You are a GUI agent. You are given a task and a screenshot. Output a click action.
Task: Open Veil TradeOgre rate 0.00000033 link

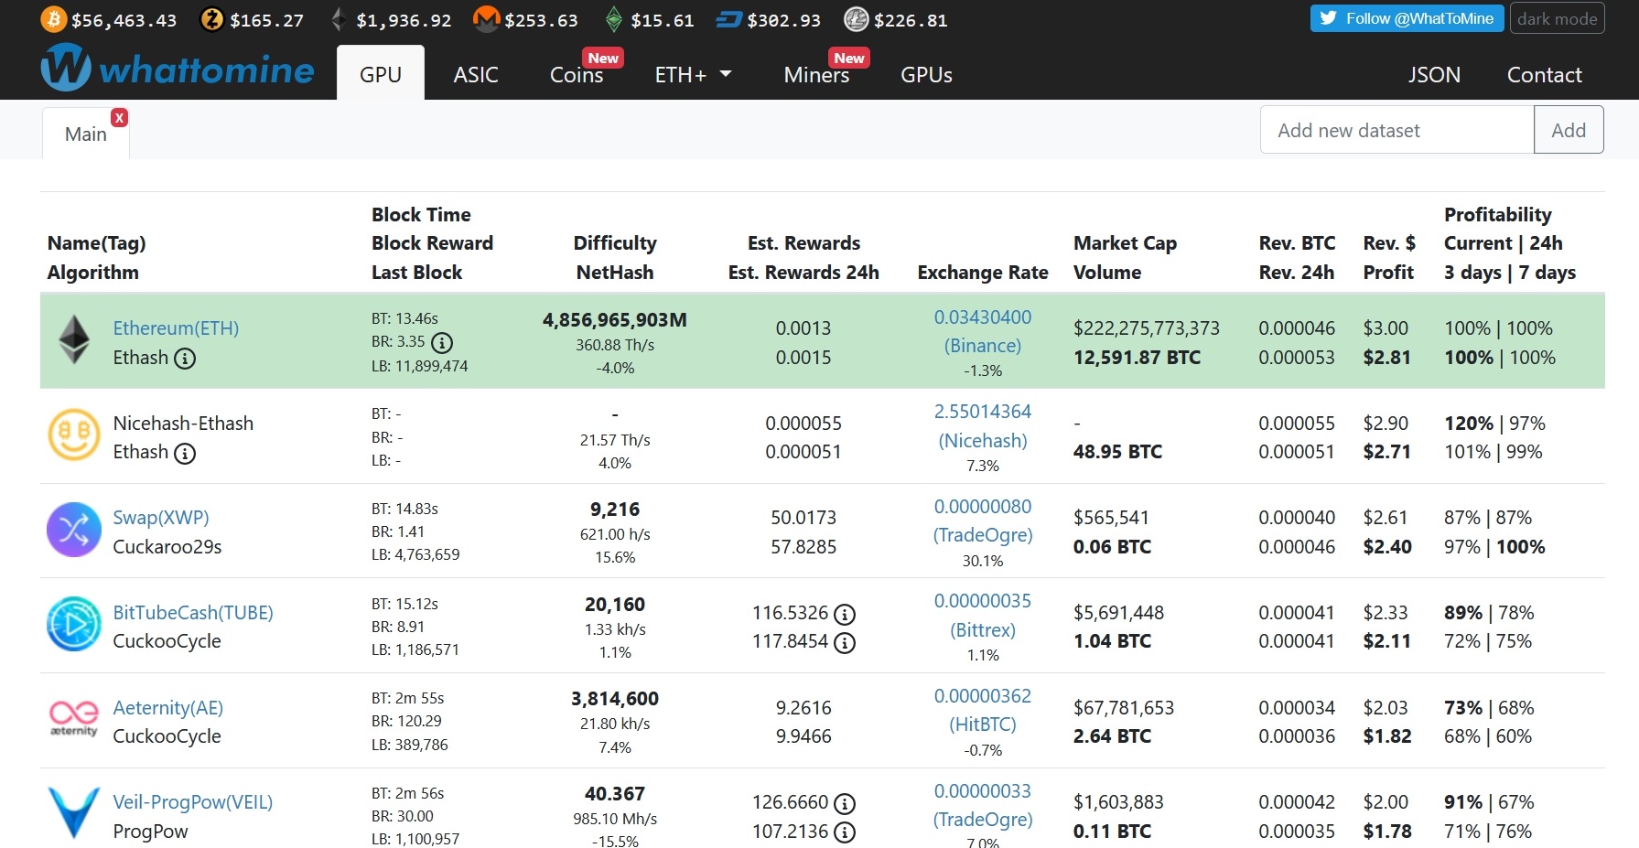(983, 805)
